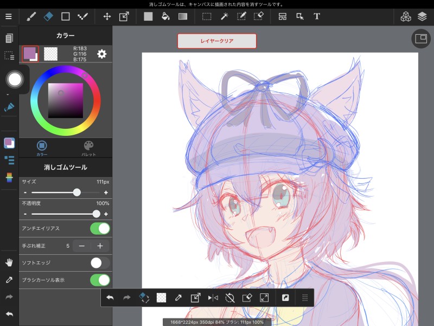This screenshot has height=326, width=434.
Task: Pick the eyedropper in shortcut bar
Action: [178, 298]
